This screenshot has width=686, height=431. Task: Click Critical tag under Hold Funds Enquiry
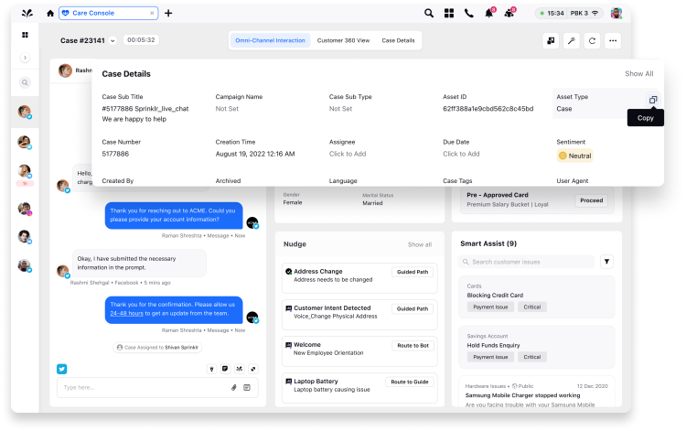[532, 357]
